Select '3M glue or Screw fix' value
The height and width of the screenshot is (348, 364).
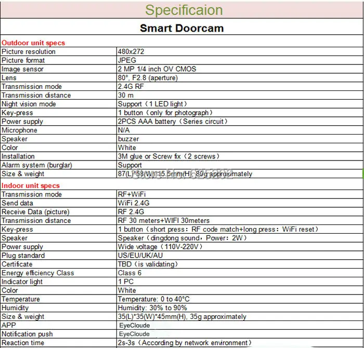click(x=149, y=156)
